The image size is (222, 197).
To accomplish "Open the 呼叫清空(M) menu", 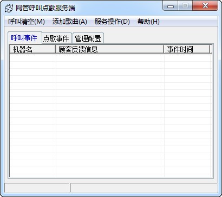I will click(27, 22).
